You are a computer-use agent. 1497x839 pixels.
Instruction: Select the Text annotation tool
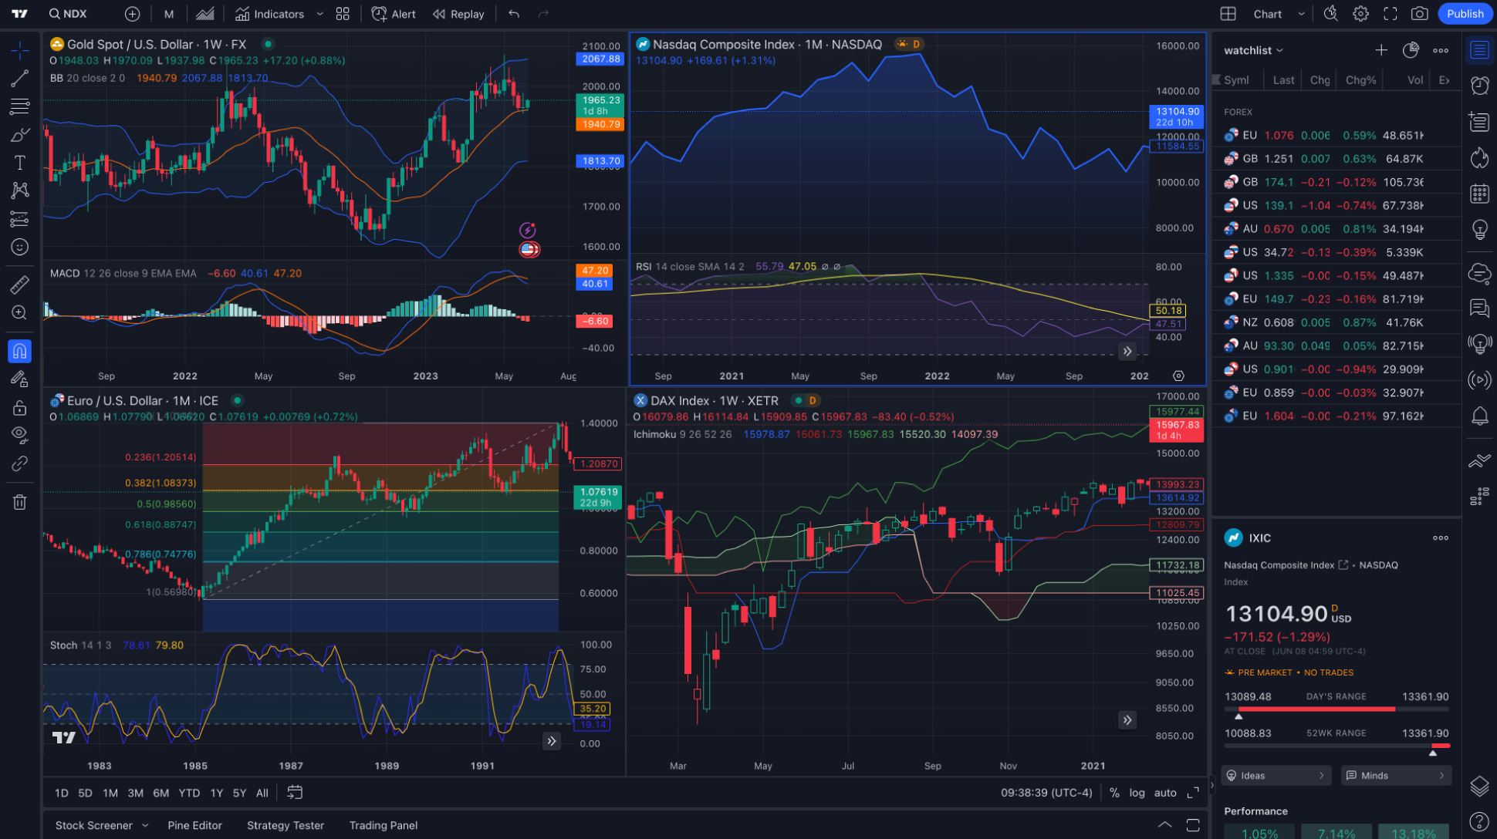click(19, 163)
